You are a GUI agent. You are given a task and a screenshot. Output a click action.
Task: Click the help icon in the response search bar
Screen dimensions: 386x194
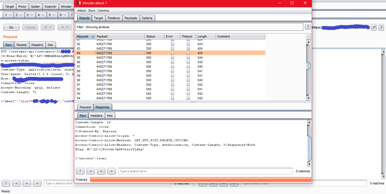tap(80, 171)
